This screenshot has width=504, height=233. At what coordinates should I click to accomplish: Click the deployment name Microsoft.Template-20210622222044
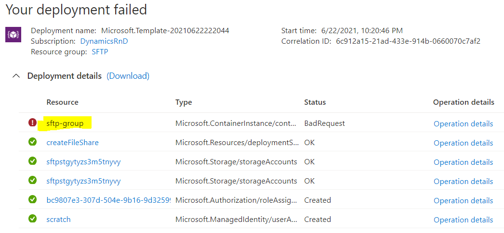point(165,31)
